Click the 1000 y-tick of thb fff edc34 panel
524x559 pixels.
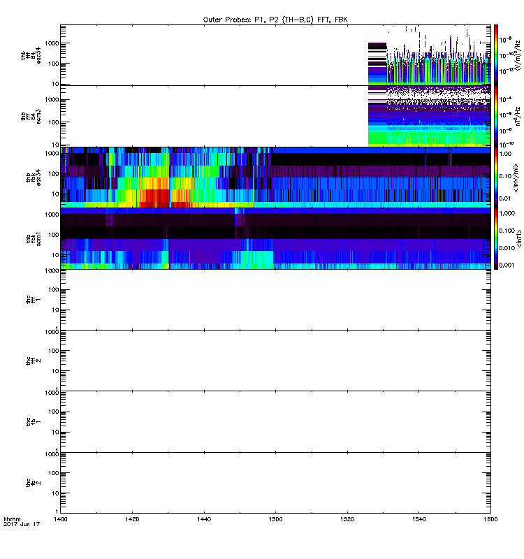[52, 43]
